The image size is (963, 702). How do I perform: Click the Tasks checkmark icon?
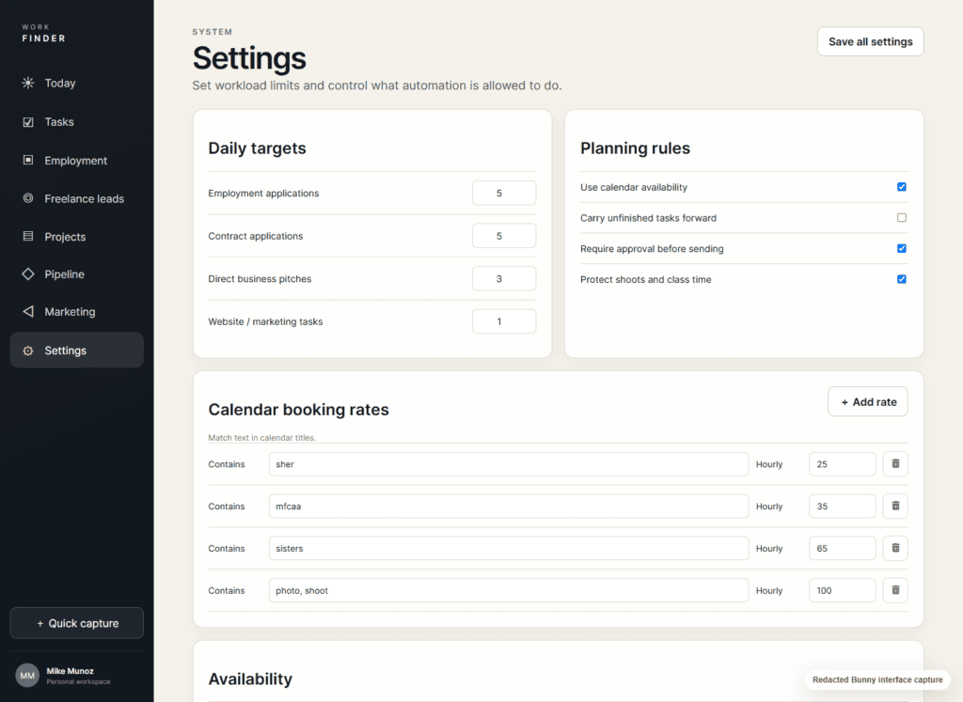(x=28, y=122)
